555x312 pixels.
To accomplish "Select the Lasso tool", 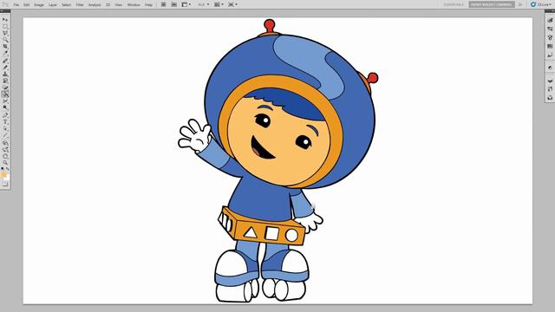I will point(5,33).
